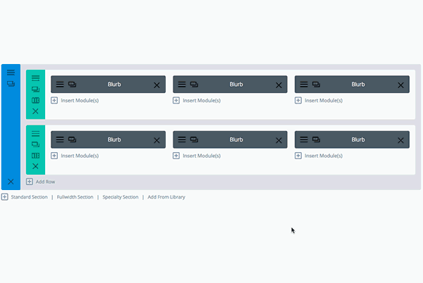The width and height of the screenshot is (423, 283).
Task: Clone second row left Blurb module
Action: (x=72, y=139)
